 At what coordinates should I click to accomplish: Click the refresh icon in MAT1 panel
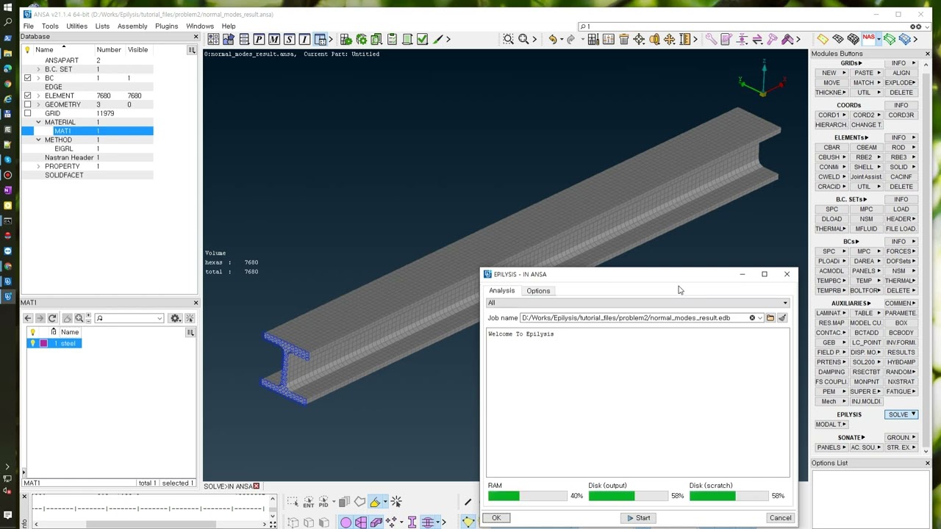(x=52, y=318)
